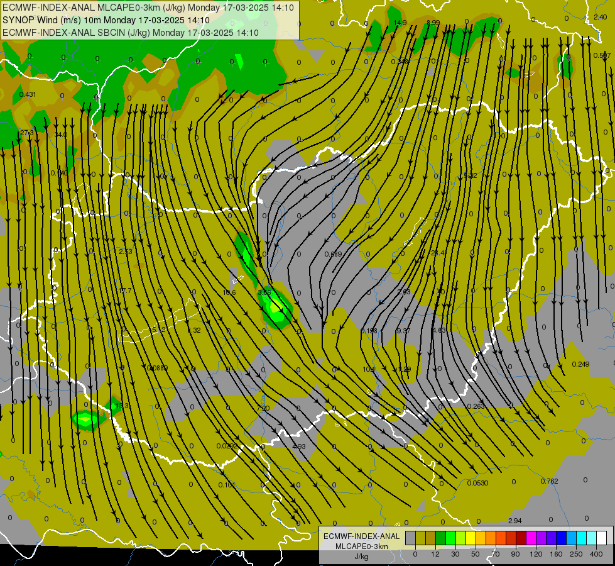This screenshot has height=566, width=615.
Task: Select the magenta legend swatch
Action: (x=531, y=538)
